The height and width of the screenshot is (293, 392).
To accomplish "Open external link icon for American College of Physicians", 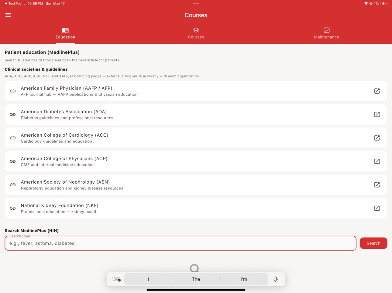I will [x=377, y=161].
